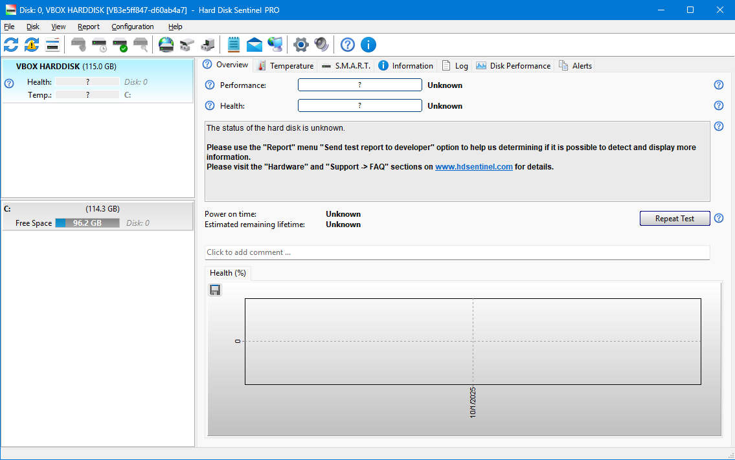Screen dimensions: 735x460
Task: Click the disk with green checkmark icon
Action: click(120, 45)
